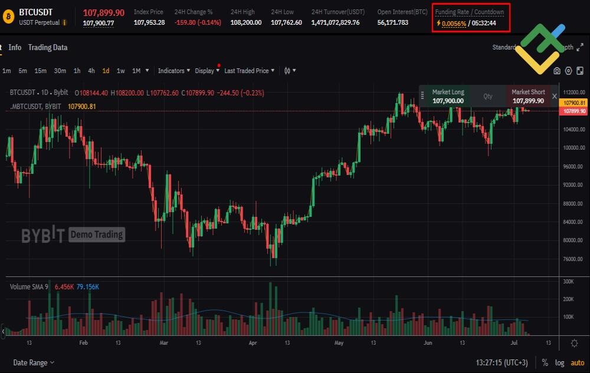This screenshot has height=373, width=590.
Task: Click the Market Long button
Action: coord(448,96)
